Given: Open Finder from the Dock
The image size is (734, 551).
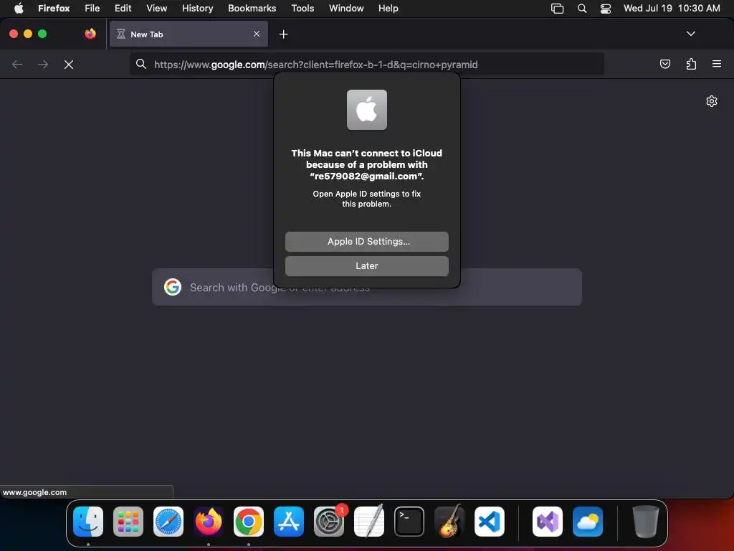Looking at the screenshot, I should coord(88,522).
